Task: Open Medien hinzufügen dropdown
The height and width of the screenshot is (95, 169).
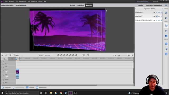Action: pos(7,5)
